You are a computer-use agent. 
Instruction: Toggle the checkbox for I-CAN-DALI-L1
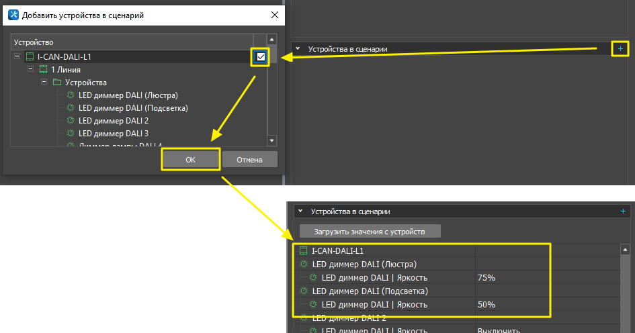click(261, 58)
